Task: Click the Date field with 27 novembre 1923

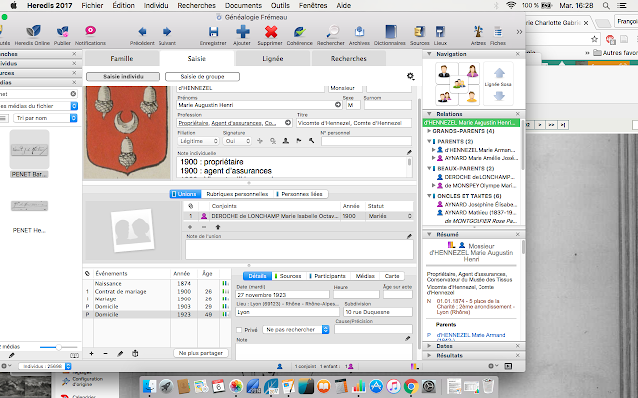Action: click(283, 295)
